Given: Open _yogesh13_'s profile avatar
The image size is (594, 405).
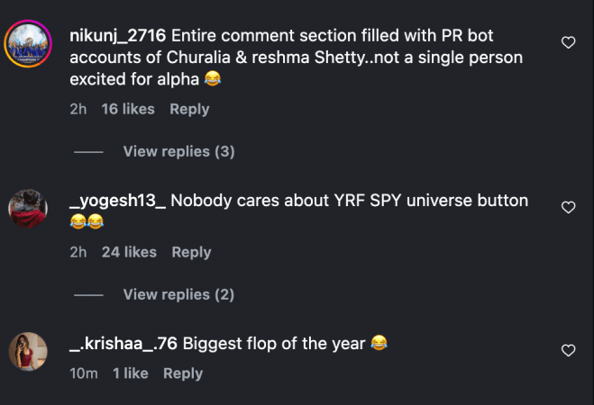Looking at the screenshot, I should coord(28,209).
